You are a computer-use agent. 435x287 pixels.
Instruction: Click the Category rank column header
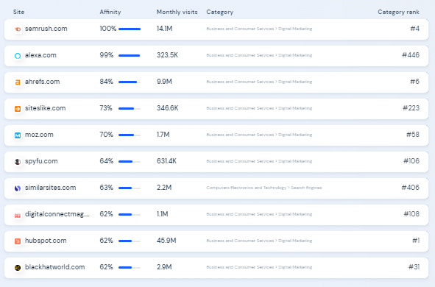[x=398, y=12]
